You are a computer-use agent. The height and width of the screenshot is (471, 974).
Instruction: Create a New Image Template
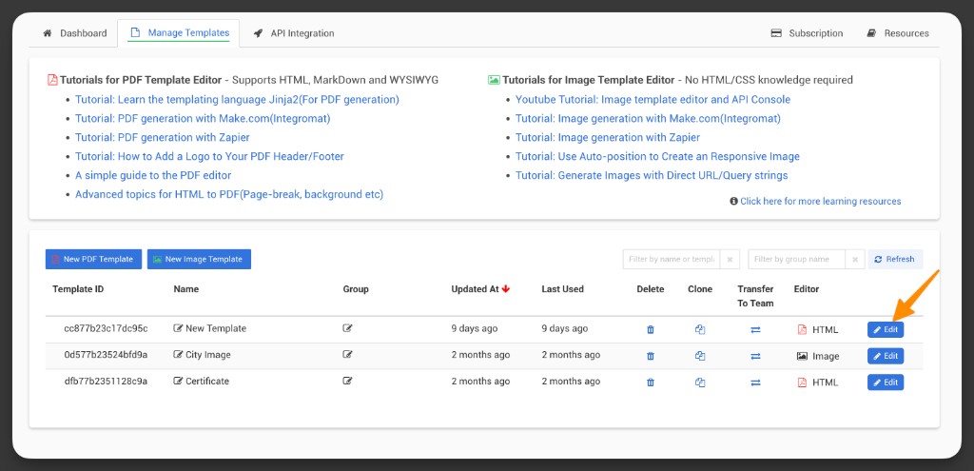coord(199,259)
